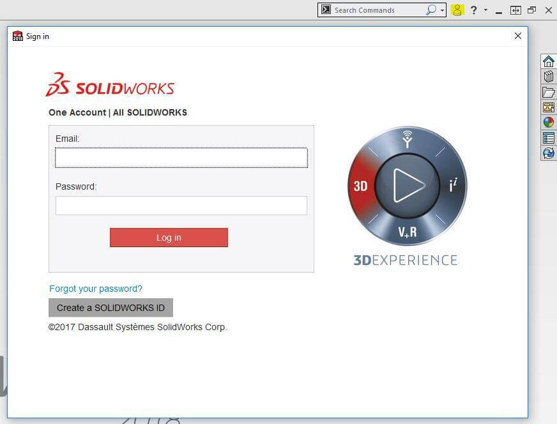Image resolution: width=557 pixels, height=424 pixels.
Task: Click the social top quadrant of compass
Action: tap(408, 139)
